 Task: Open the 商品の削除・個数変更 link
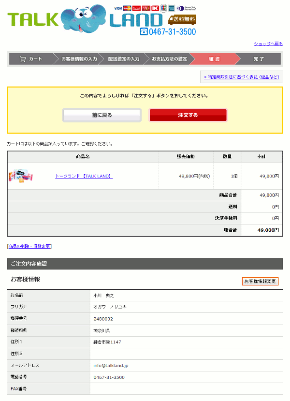tap(29, 246)
